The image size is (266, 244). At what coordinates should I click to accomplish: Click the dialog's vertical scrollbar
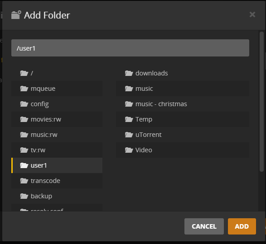[x=261, y=102]
